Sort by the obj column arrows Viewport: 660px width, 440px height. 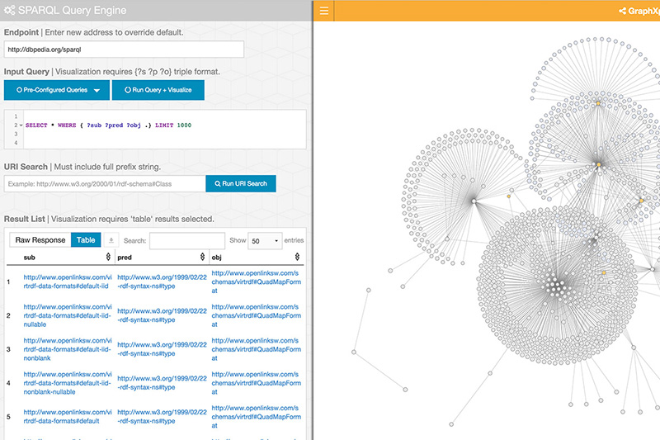[297, 258]
